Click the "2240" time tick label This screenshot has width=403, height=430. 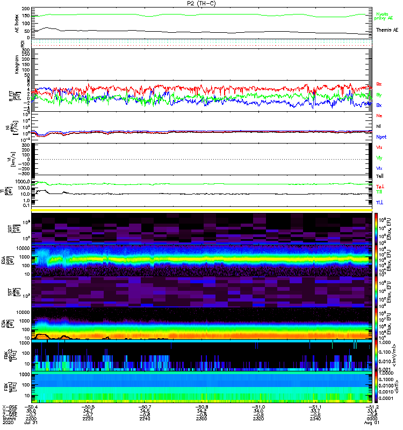[x=145, y=419]
